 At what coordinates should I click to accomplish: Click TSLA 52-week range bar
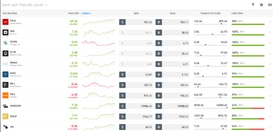[211, 24]
